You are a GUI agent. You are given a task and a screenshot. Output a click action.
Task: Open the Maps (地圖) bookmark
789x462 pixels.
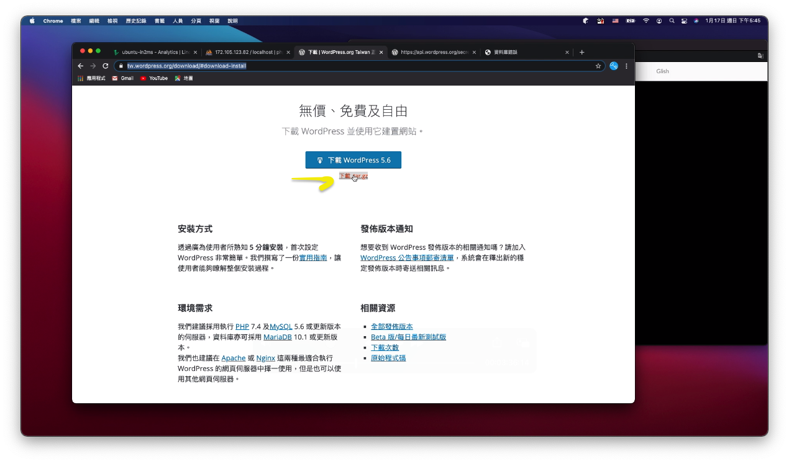tap(184, 78)
